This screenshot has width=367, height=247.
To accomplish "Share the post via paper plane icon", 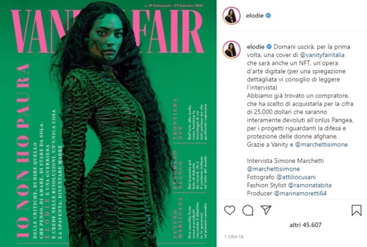I will pos(266,210).
